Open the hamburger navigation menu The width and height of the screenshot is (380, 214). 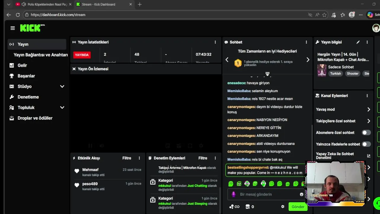tap(12, 28)
